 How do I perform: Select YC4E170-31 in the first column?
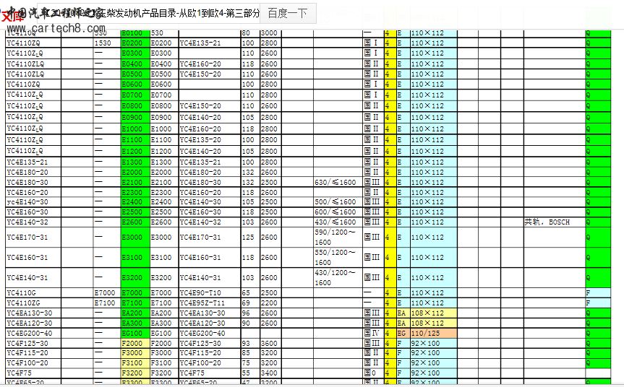pyautogui.click(x=33, y=238)
